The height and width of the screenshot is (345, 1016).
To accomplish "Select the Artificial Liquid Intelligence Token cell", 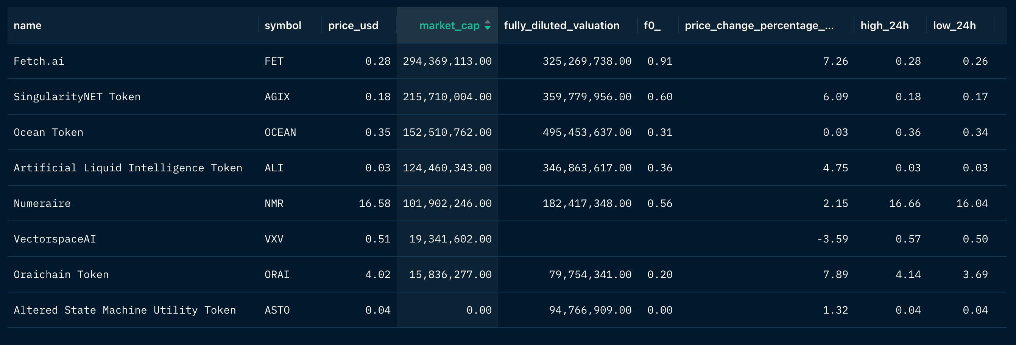I will click(128, 168).
